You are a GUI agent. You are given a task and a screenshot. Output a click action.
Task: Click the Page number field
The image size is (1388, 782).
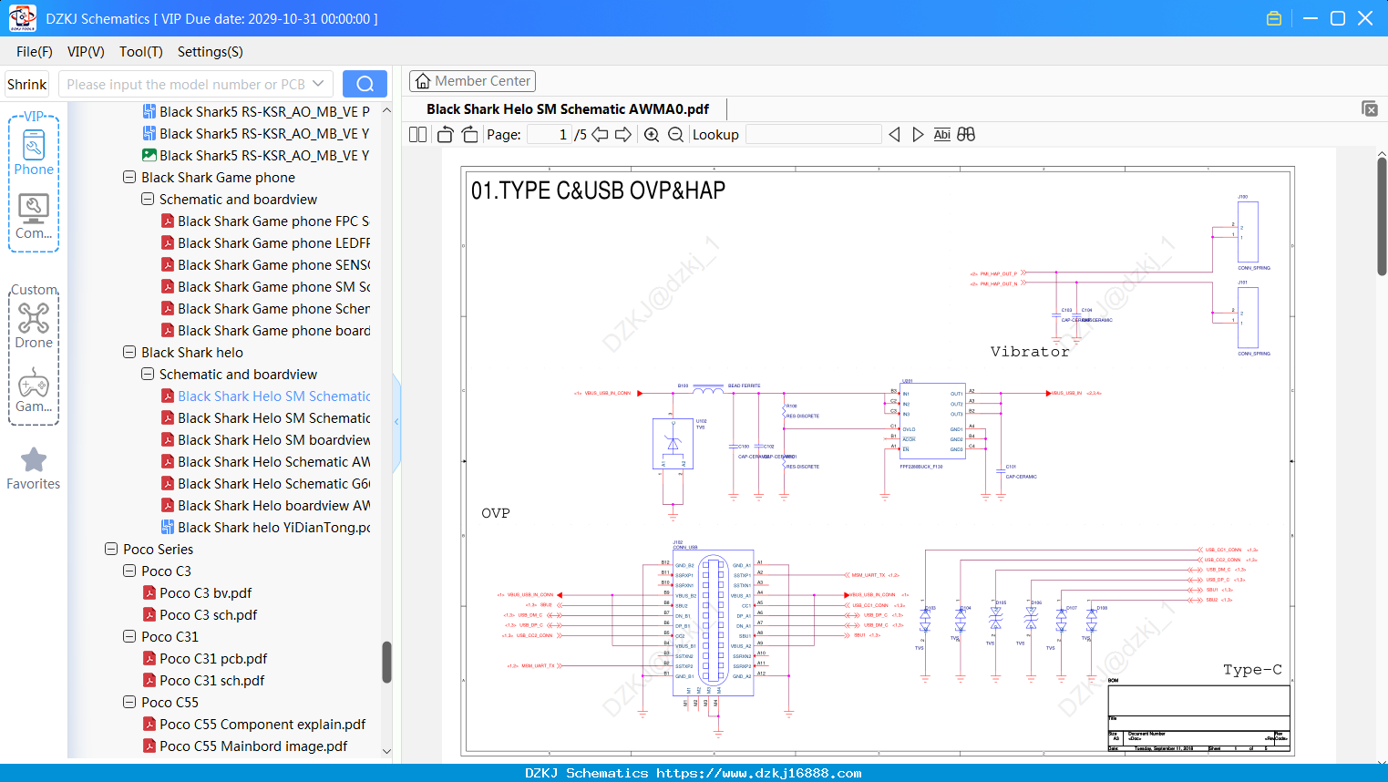click(550, 135)
